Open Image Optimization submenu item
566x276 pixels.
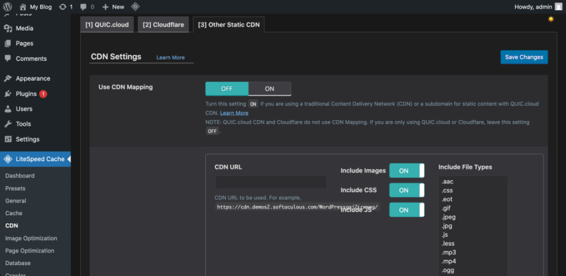coord(31,238)
